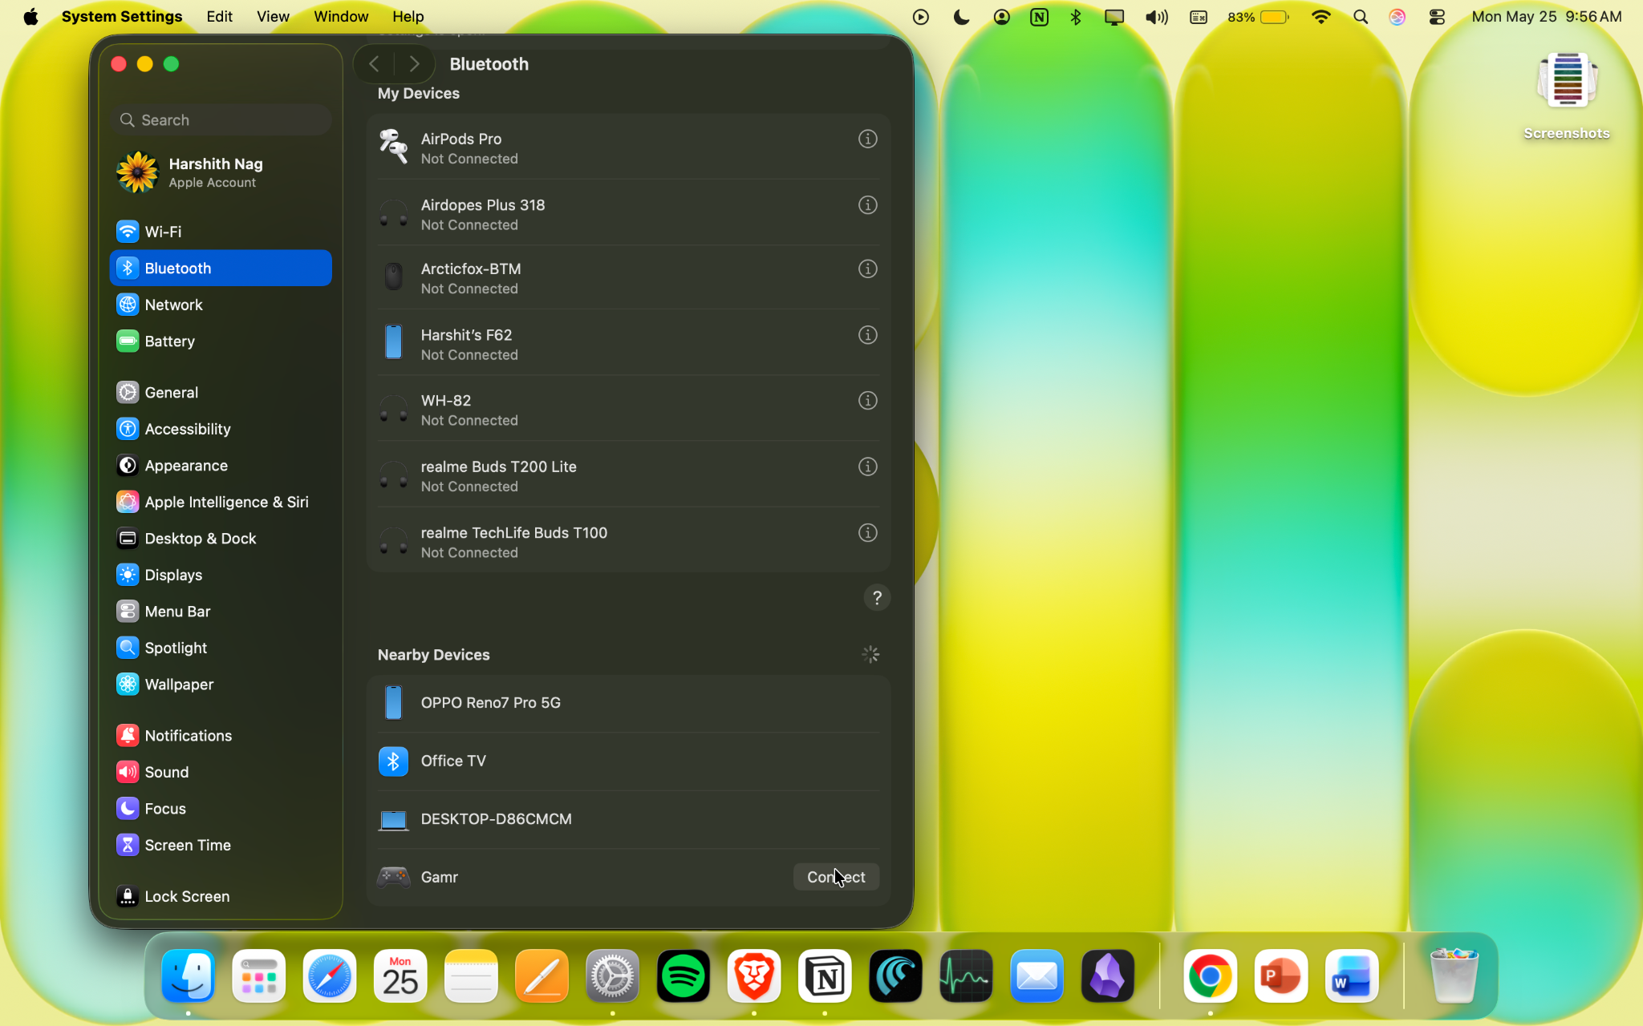
Task: Launch Spotify from the Dock
Action: [684, 976]
